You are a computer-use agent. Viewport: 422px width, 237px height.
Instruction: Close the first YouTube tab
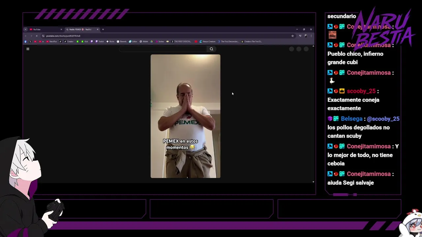[x=61, y=29]
